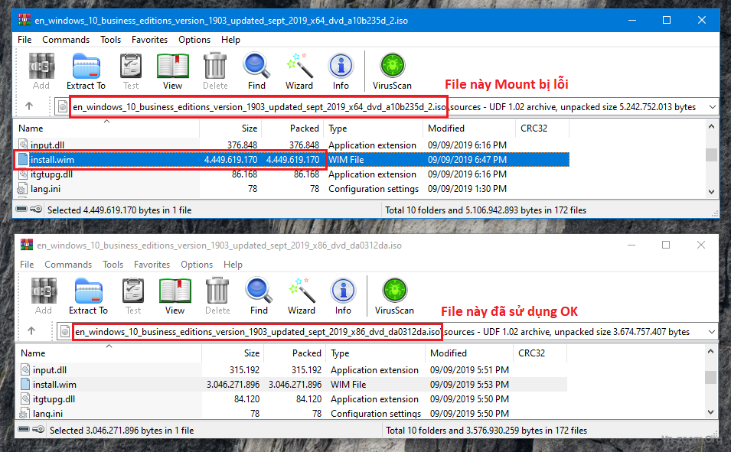Sort by Size column in x64 ISO window

tap(230, 128)
